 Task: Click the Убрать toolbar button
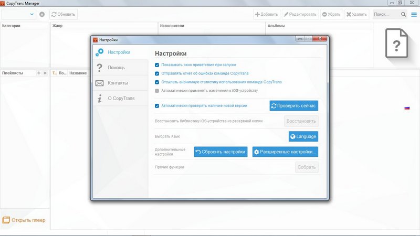[331, 14]
